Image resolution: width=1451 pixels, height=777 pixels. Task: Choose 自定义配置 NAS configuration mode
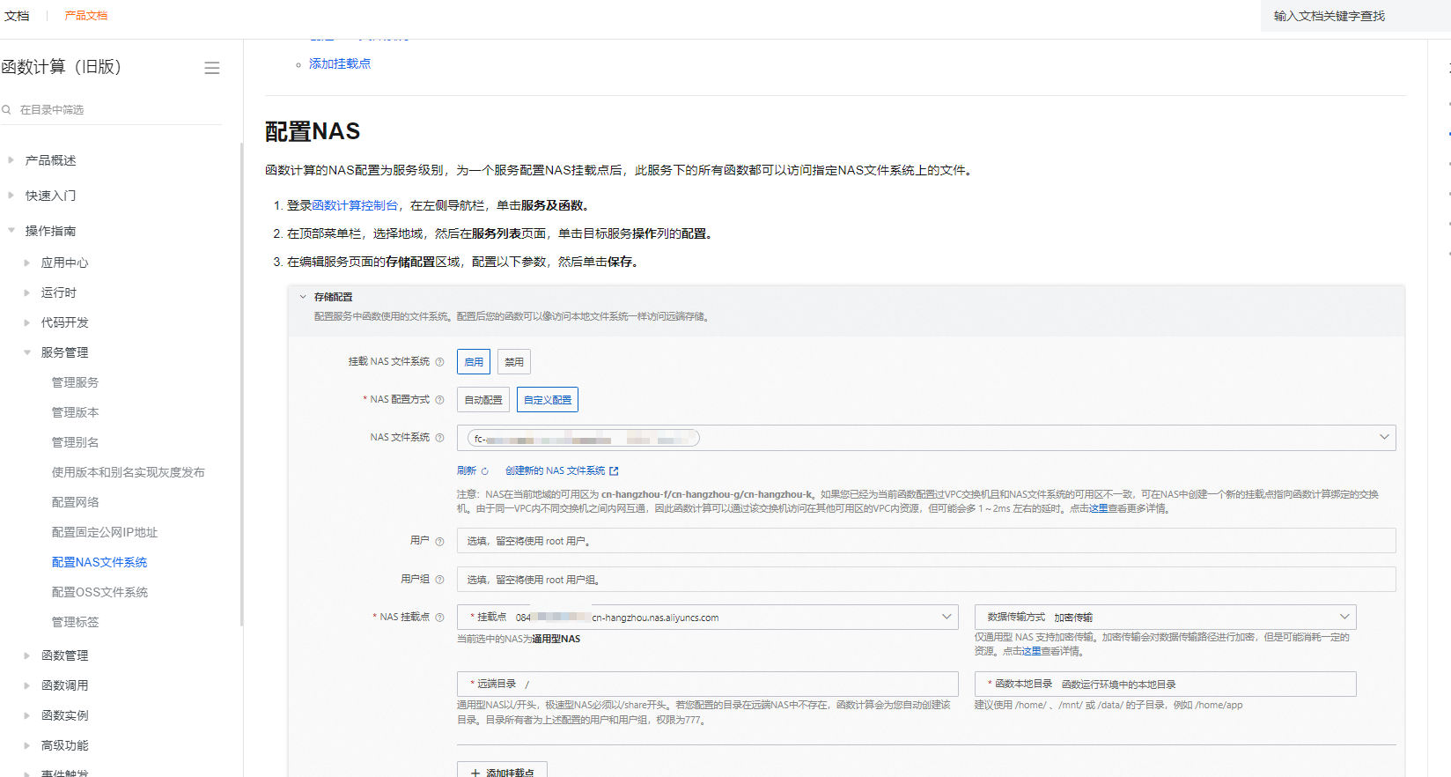548,400
